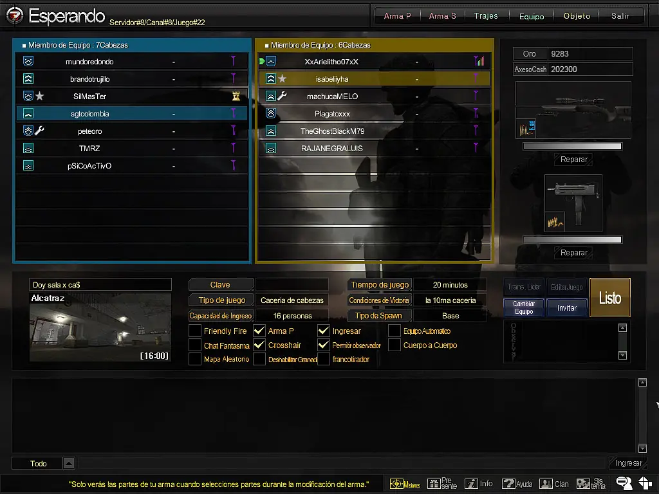
Task: Enable the Friendly Fire checkbox
Action: [195, 331]
